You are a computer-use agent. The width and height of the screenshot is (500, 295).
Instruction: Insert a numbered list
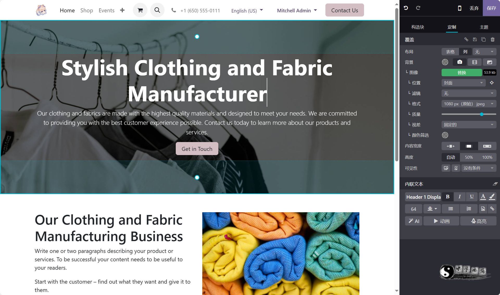tap(469, 209)
